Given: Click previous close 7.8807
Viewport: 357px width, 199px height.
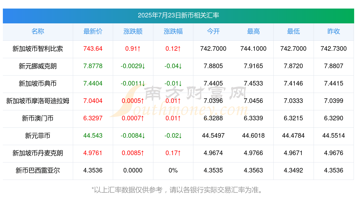Looking at the screenshot, I should click(334, 66).
